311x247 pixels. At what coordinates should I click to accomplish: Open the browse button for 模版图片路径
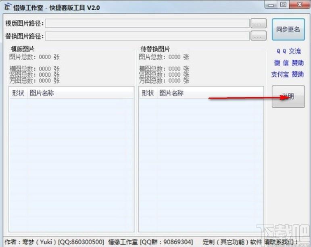pos(258,24)
